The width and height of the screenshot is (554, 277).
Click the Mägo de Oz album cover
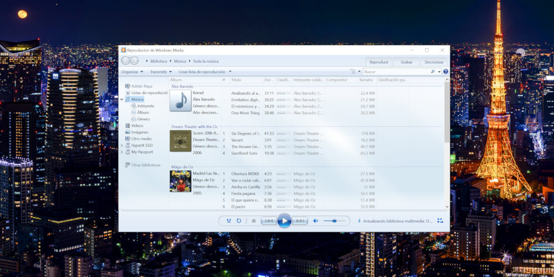[181, 181]
